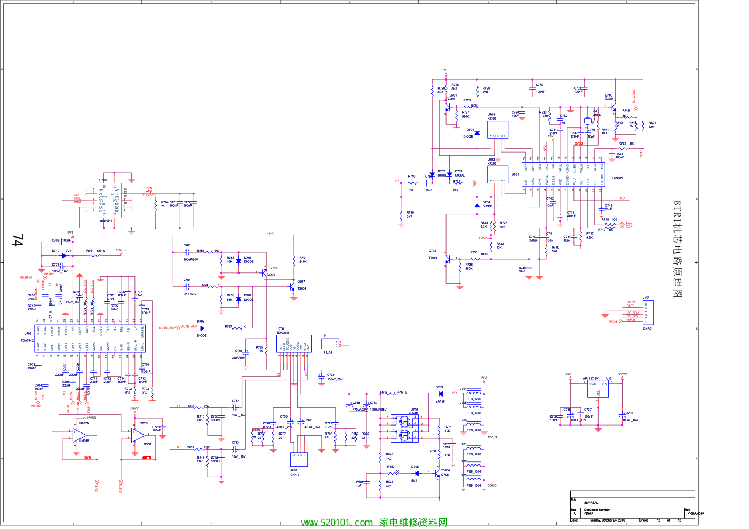Select the CN6-2 connector name
Viewport: 749px width, 529px height.
coord(647,328)
